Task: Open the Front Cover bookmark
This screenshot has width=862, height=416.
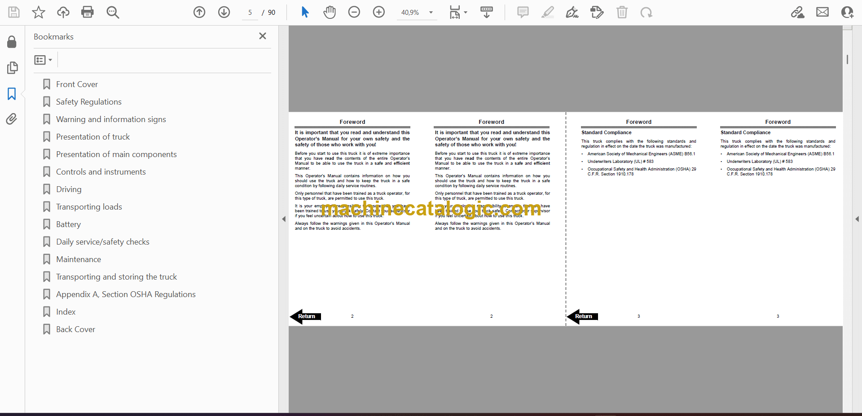Action: [x=77, y=84]
